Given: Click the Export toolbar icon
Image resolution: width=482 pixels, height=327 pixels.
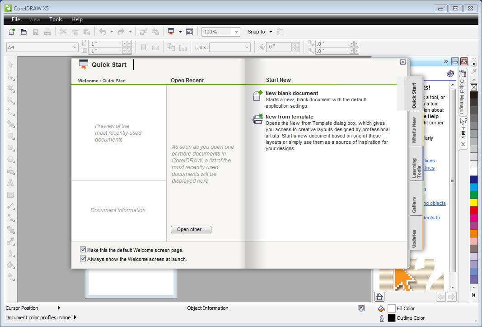Looking at the screenshot, I should (x=155, y=32).
